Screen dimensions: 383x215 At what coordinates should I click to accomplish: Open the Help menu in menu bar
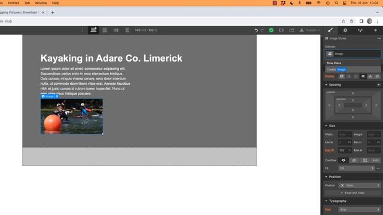[x=56, y=3]
